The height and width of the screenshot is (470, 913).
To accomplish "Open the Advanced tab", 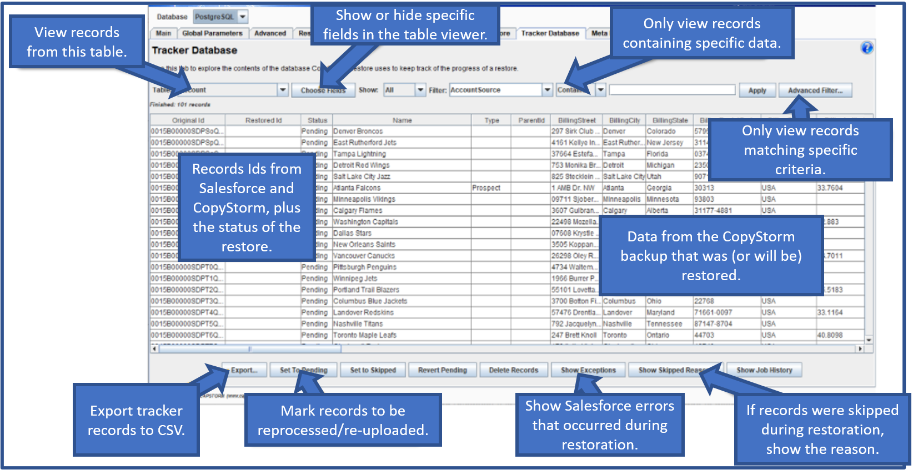I will (270, 33).
